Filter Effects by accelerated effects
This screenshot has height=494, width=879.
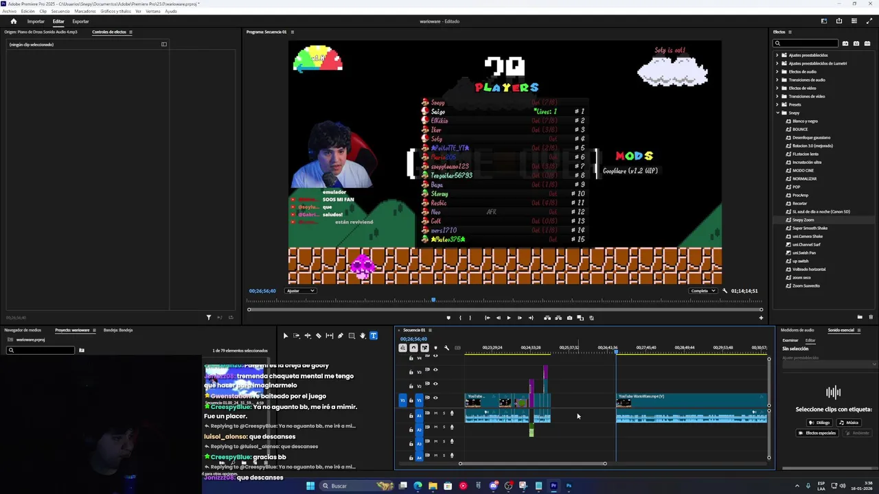[845, 43]
